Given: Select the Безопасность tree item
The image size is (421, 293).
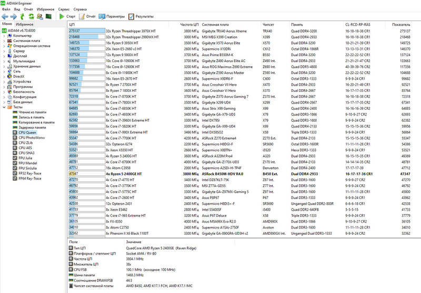Looking at the screenshot, I should coord(21,91).
